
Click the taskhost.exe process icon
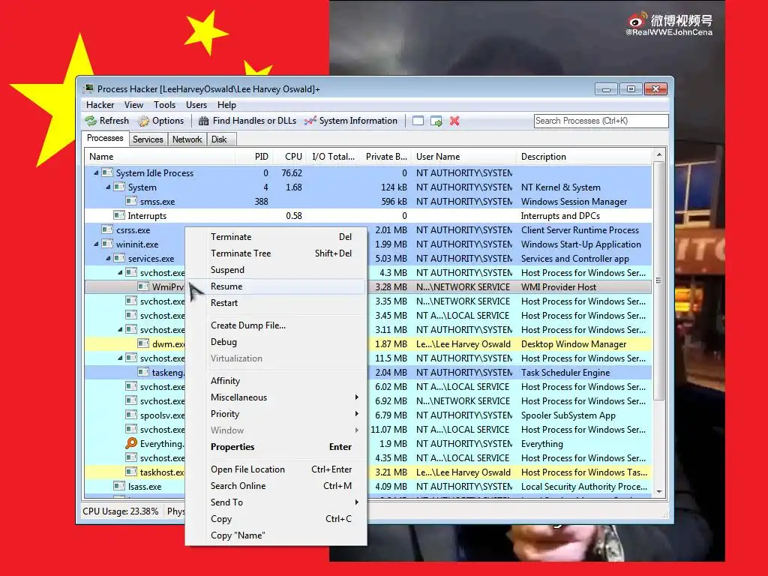point(131,472)
